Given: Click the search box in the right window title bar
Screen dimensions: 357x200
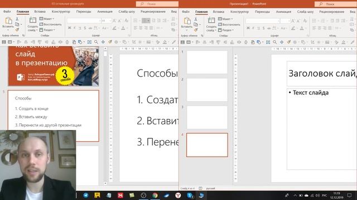Looking at the screenshot, I should pyautogui.click(x=336, y=4).
